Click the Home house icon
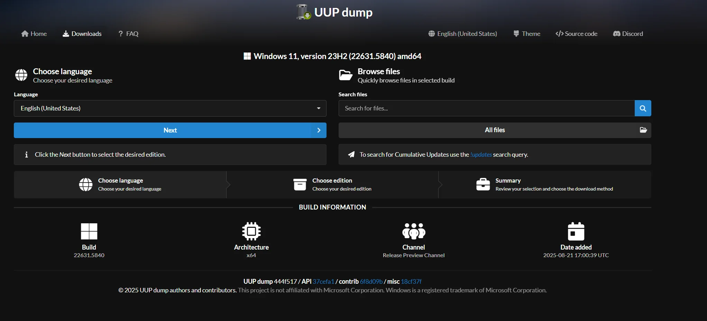 [x=25, y=33]
